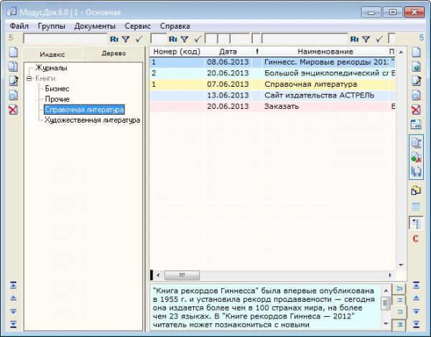Click the delete group icon in left toolbar
Screen dimensions: 431x337
point(13,110)
